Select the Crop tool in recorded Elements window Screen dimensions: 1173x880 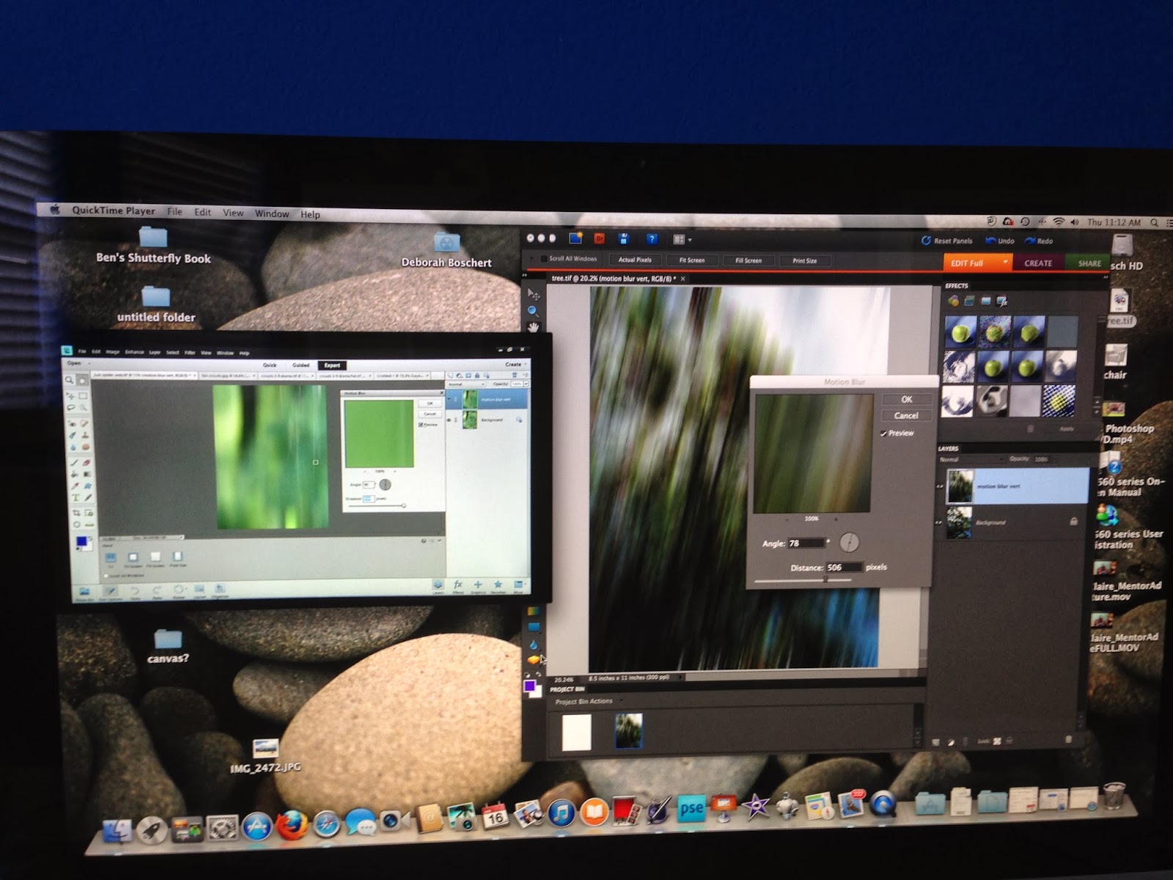point(76,513)
